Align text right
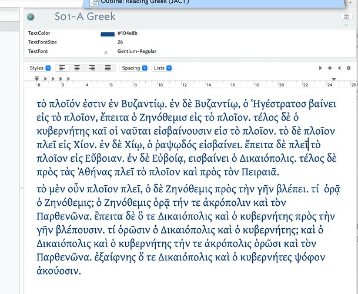This screenshot has width=358, height=294. point(92,68)
